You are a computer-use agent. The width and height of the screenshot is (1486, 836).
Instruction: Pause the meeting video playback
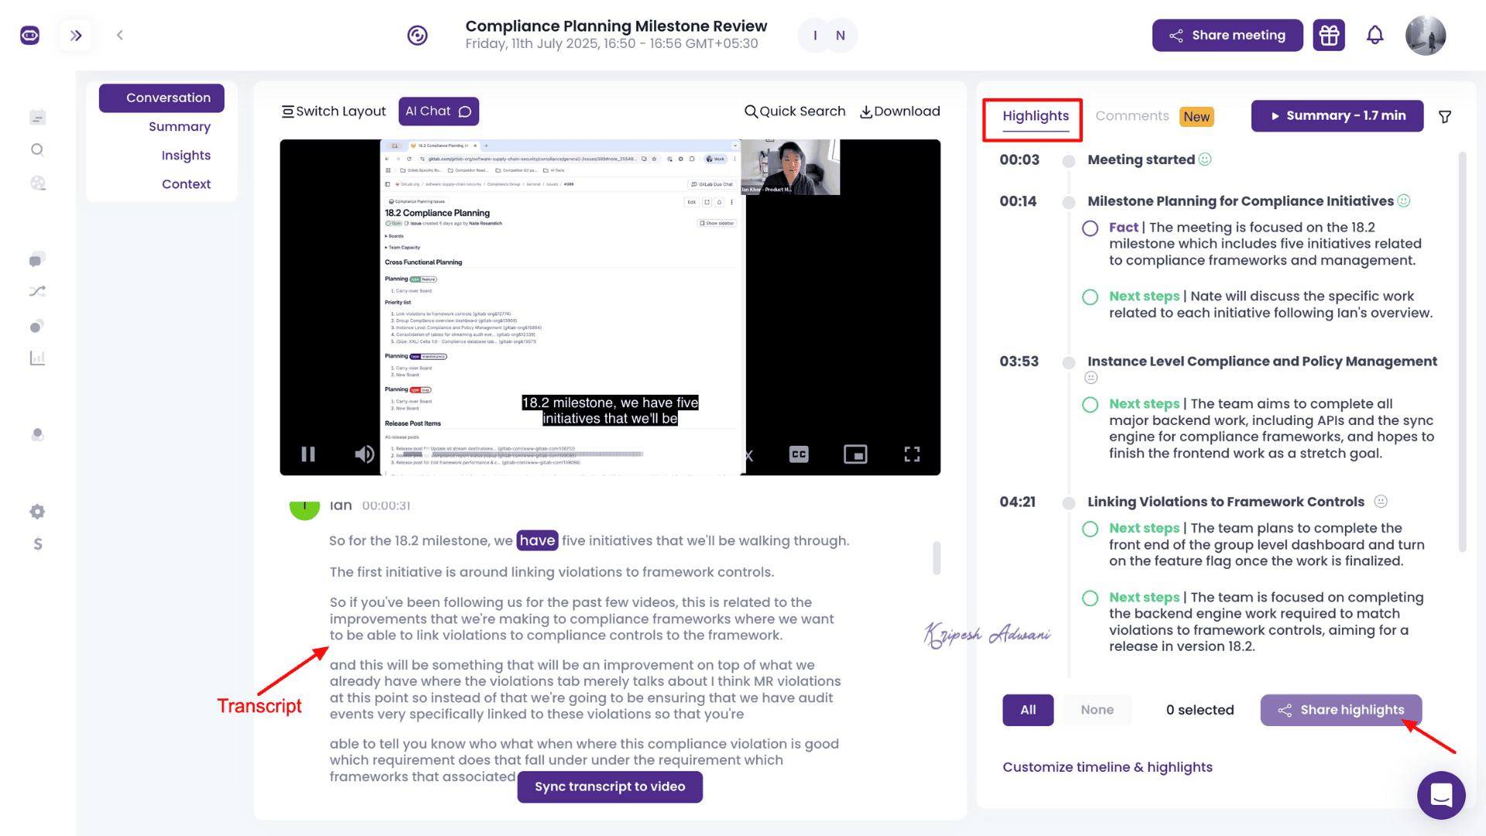pyautogui.click(x=308, y=454)
